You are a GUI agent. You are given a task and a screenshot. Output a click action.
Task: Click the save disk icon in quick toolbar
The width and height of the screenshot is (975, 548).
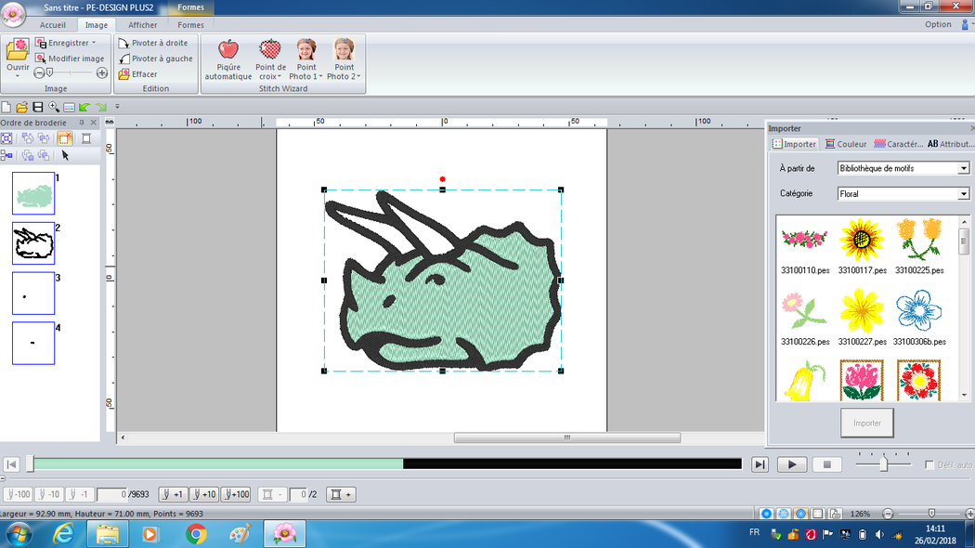tap(38, 108)
